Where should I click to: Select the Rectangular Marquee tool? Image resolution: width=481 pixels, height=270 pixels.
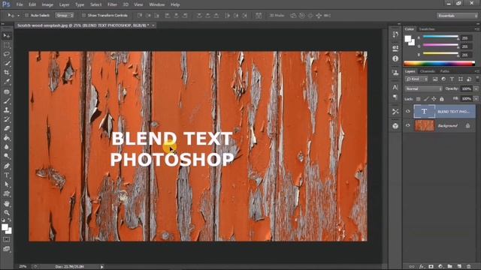7,45
